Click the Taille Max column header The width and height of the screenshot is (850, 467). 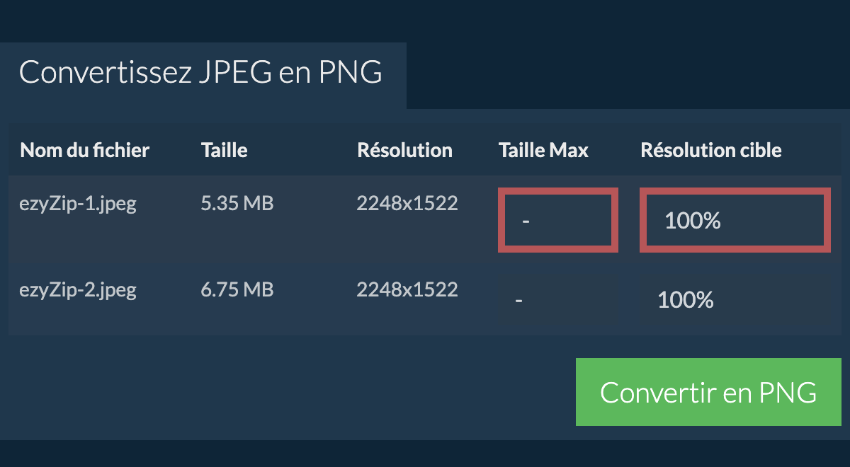[x=543, y=150]
